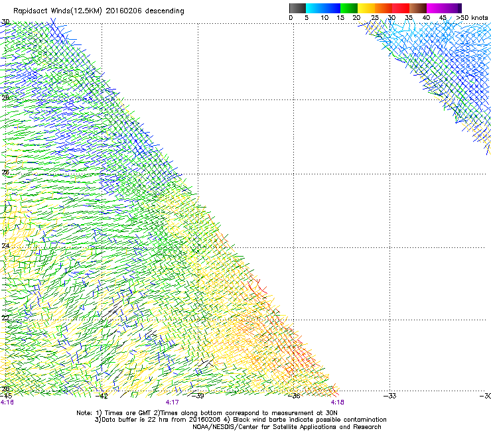Viewport: 491px width, 431px height.
Task: Click the '0' legend scale label
Action: click(x=291, y=18)
